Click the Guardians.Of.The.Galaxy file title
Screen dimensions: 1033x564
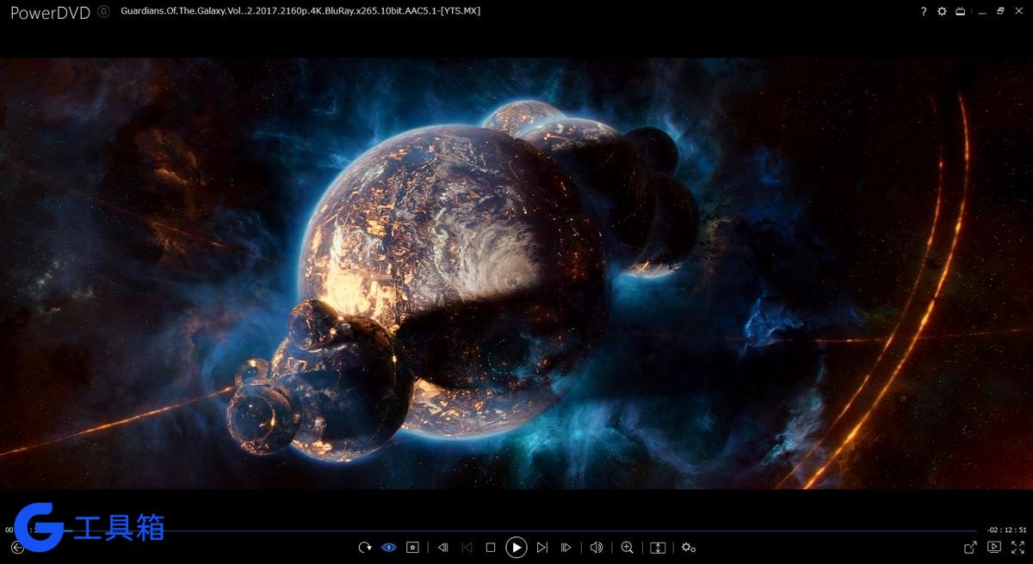tap(300, 11)
